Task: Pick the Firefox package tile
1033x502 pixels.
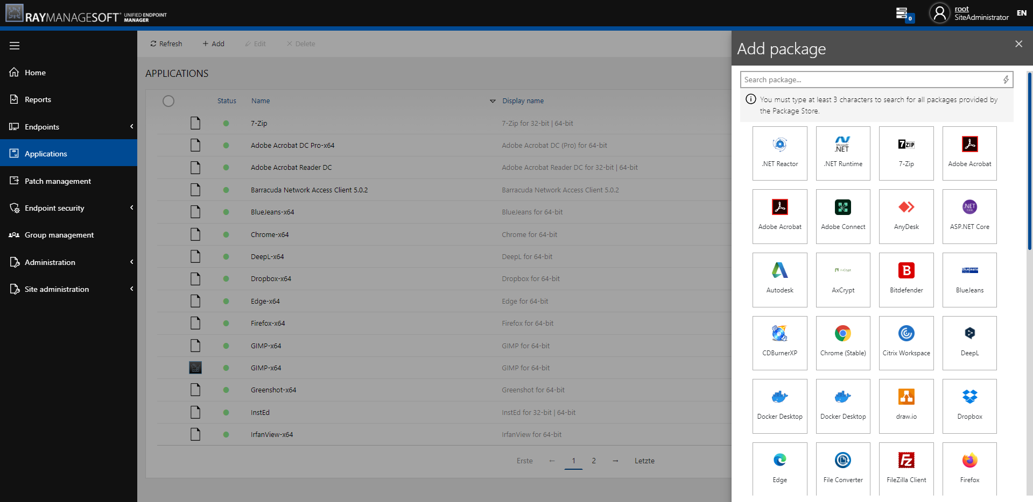Action: point(969,469)
